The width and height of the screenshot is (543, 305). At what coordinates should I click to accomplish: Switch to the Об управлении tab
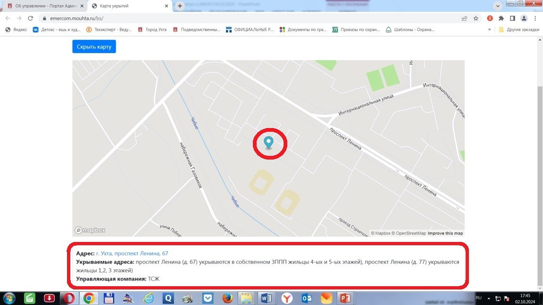(x=45, y=6)
